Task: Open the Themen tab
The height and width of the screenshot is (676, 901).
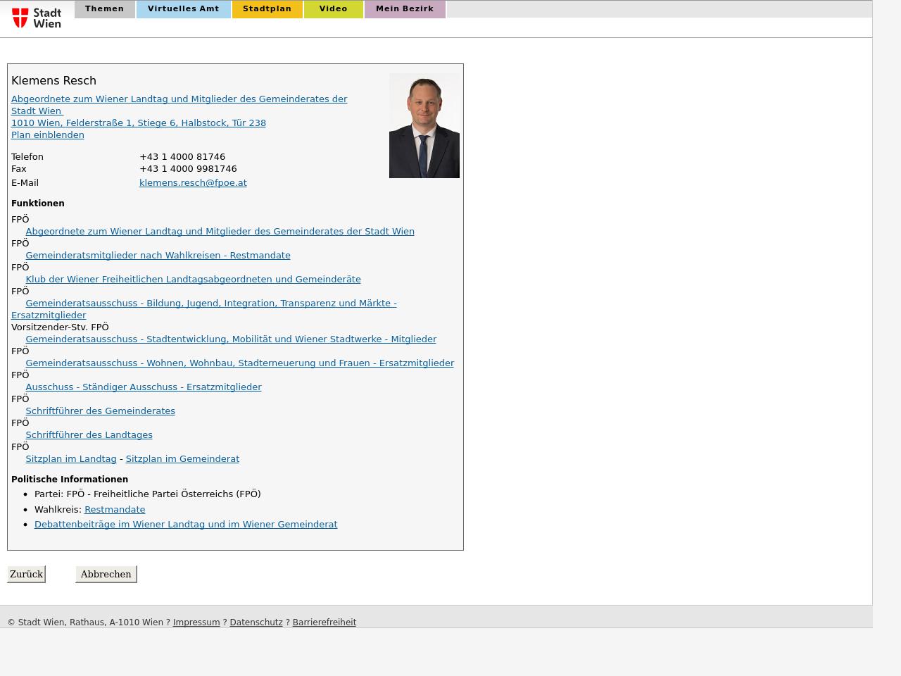Action: coord(104,9)
